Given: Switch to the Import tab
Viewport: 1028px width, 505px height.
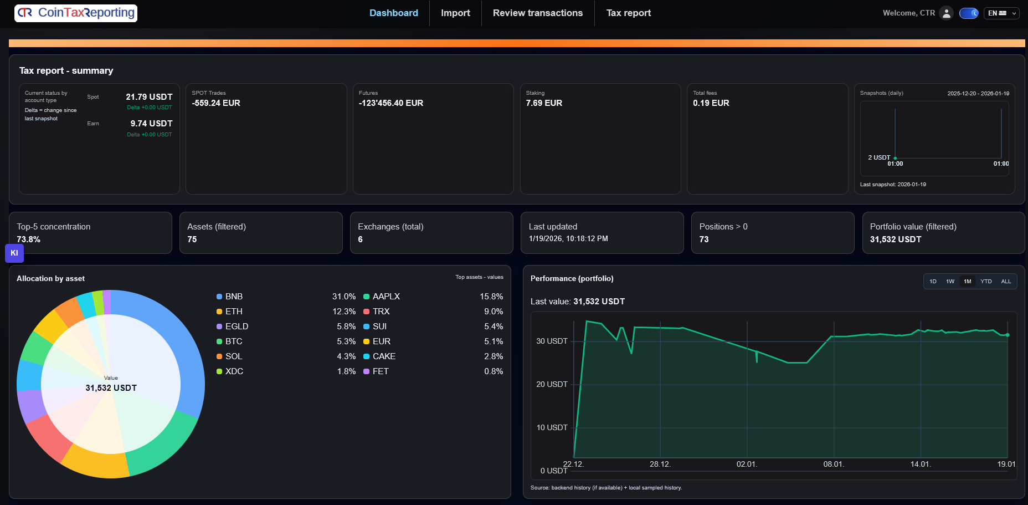Looking at the screenshot, I should pyautogui.click(x=455, y=13).
